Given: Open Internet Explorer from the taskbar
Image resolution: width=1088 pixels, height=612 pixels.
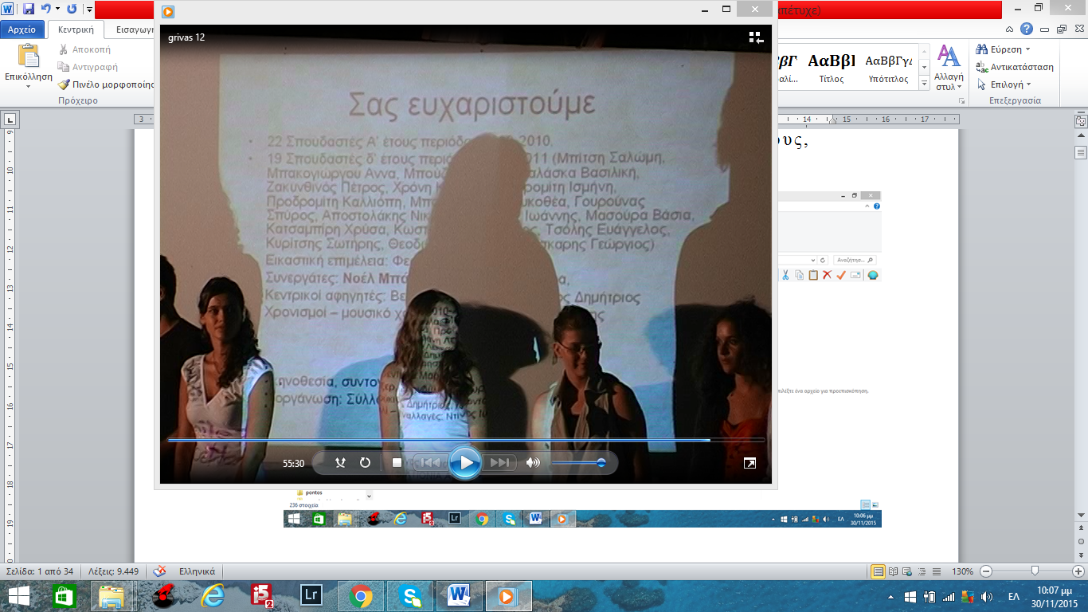Looking at the screenshot, I should coord(212,596).
